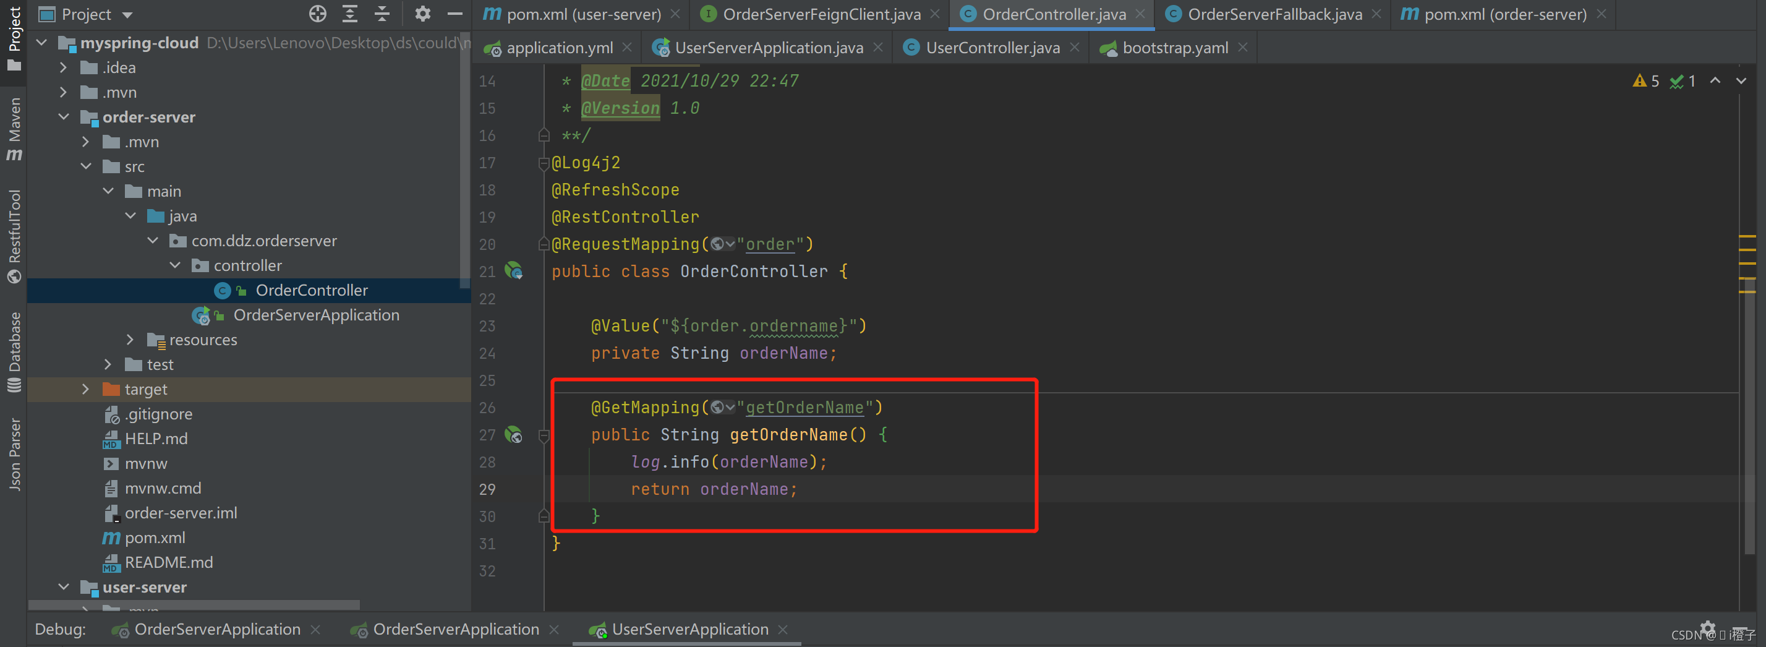Click the Collapse All icon in Project panel
Screen dimensions: 1766x647
click(x=382, y=14)
